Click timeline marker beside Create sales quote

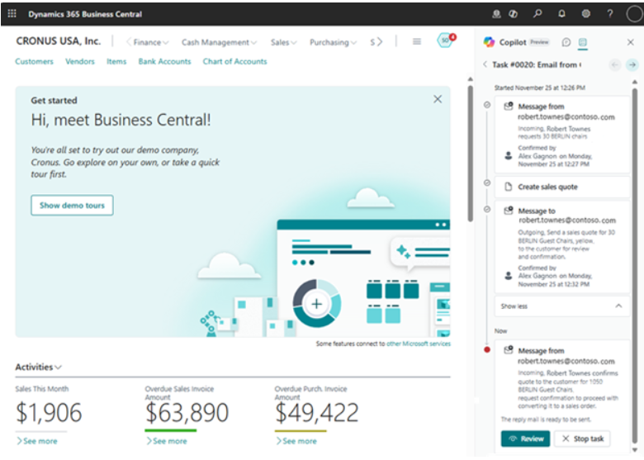point(487,183)
